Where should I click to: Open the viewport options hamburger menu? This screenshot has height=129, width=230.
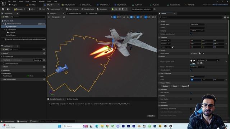pos(49,17)
